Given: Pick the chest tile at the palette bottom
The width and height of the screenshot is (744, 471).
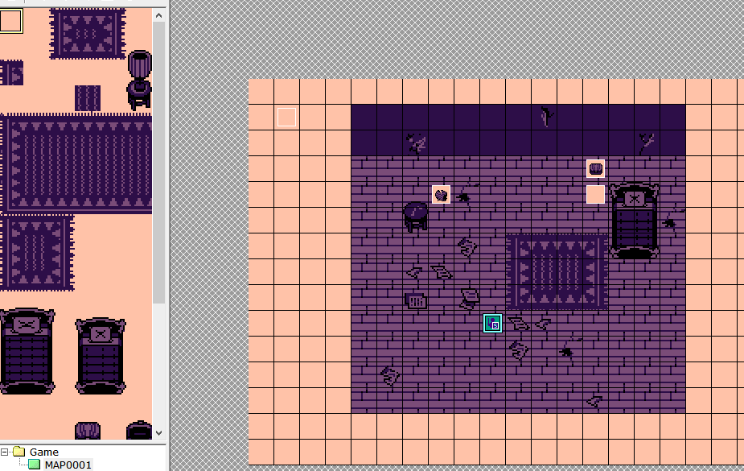Looking at the screenshot, I should (139, 430).
